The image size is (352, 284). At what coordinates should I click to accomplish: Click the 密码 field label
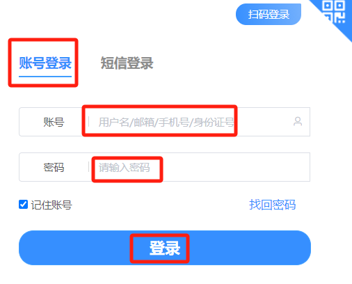coord(54,167)
